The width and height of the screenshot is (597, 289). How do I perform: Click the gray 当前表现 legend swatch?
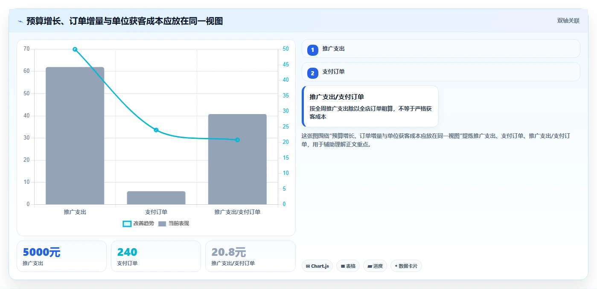[x=162, y=224]
